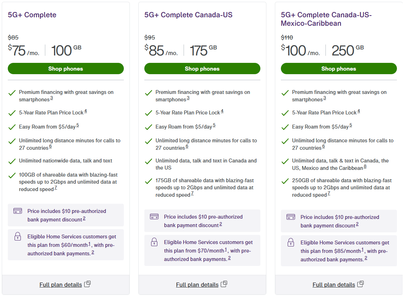This screenshot has height=297, width=404.
Task: Click the external-link icon beside the Canada-US Full plan details link
Action: [224, 284]
